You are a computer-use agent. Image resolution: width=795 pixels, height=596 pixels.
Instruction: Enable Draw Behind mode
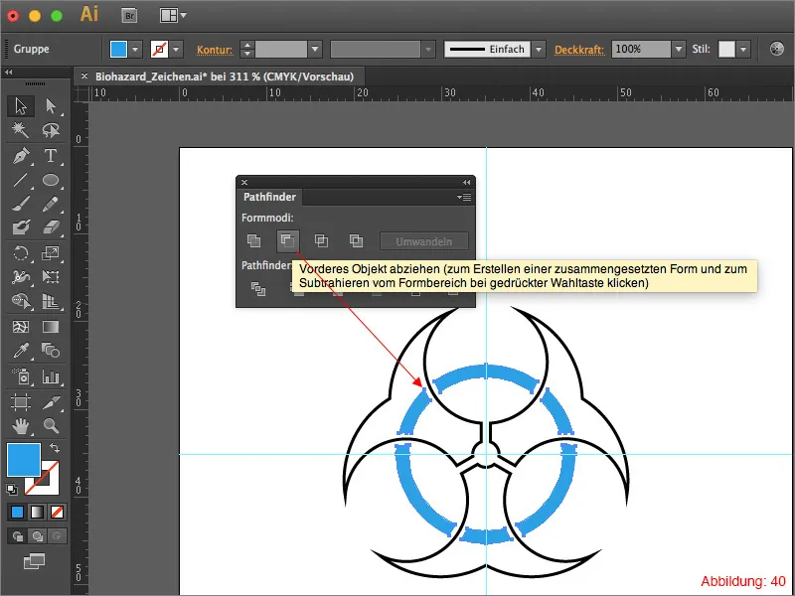[x=38, y=536]
